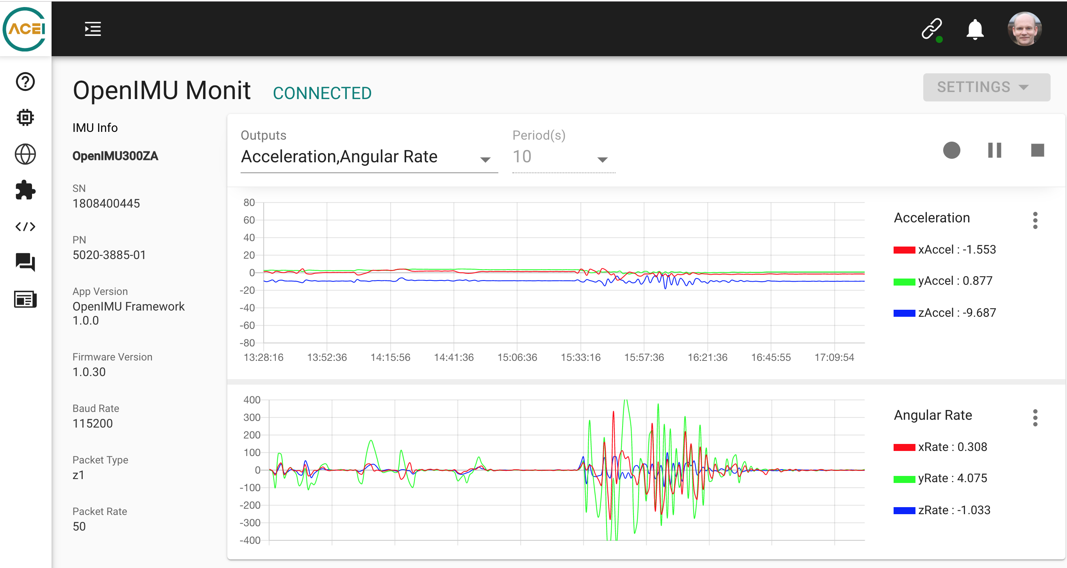Click the Angular Rate chart title
Image resolution: width=1067 pixels, height=568 pixels.
click(x=933, y=415)
